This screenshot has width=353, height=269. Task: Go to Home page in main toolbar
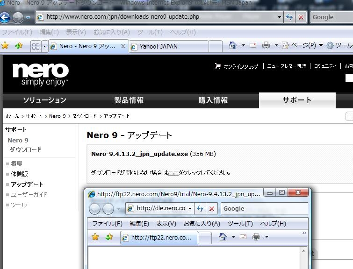pos(233,45)
